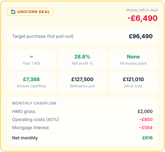Click the £96,490 target purchase amount
This screenshot has height=152, width=165.
(141, 36)
